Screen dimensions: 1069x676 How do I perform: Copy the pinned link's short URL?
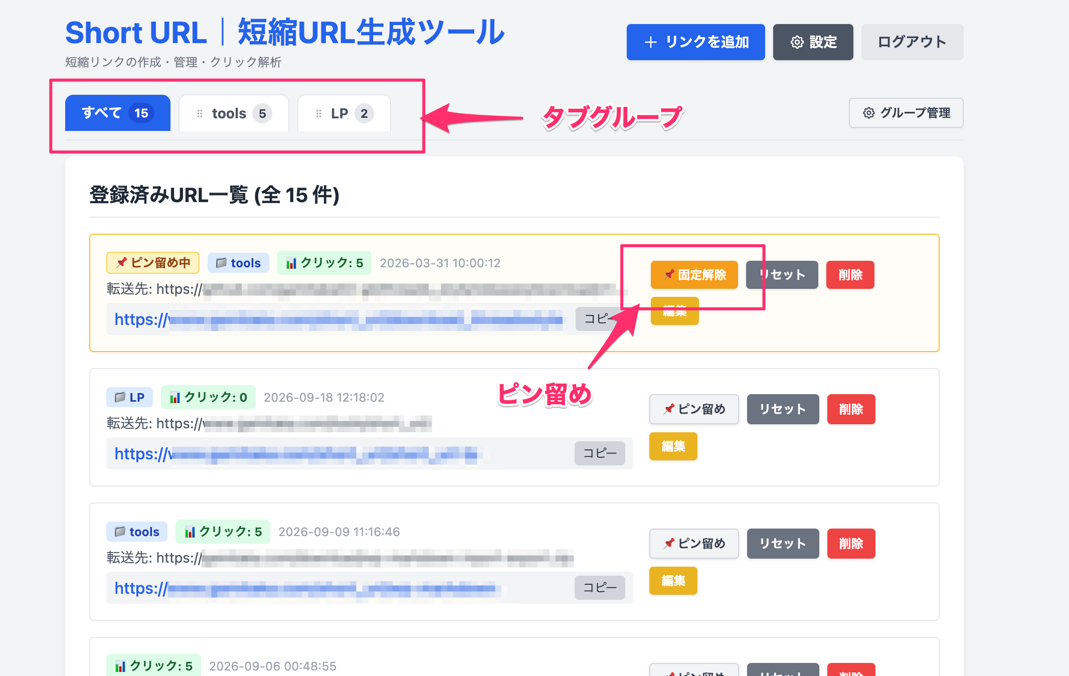601,319
